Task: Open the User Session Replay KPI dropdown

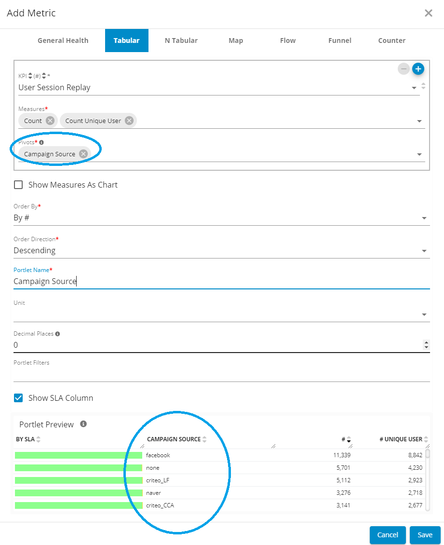Action: tap(414, 88)
